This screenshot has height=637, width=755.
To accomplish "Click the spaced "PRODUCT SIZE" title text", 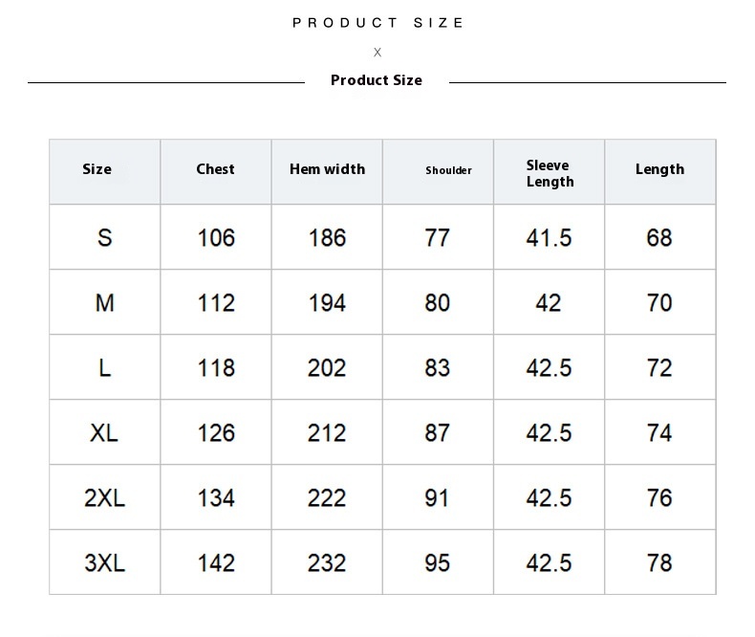I will pos(377,23).
